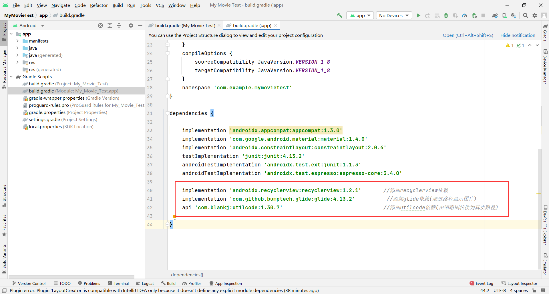The height and width of the screenshot is (294, 549).
Task: Toggle the Project tool window sidebar tab
Action: (x=4, y=31)
